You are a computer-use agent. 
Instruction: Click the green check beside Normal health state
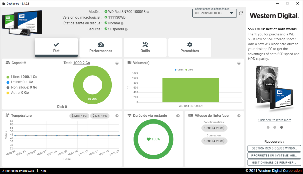106,23
